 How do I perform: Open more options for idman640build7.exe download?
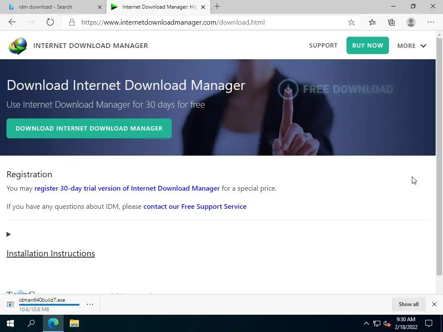click(90, 304)
